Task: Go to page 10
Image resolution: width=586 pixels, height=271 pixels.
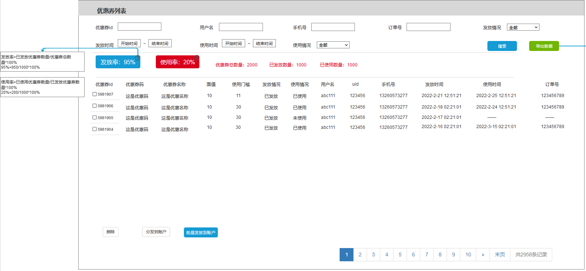Action: click(468, 255)
